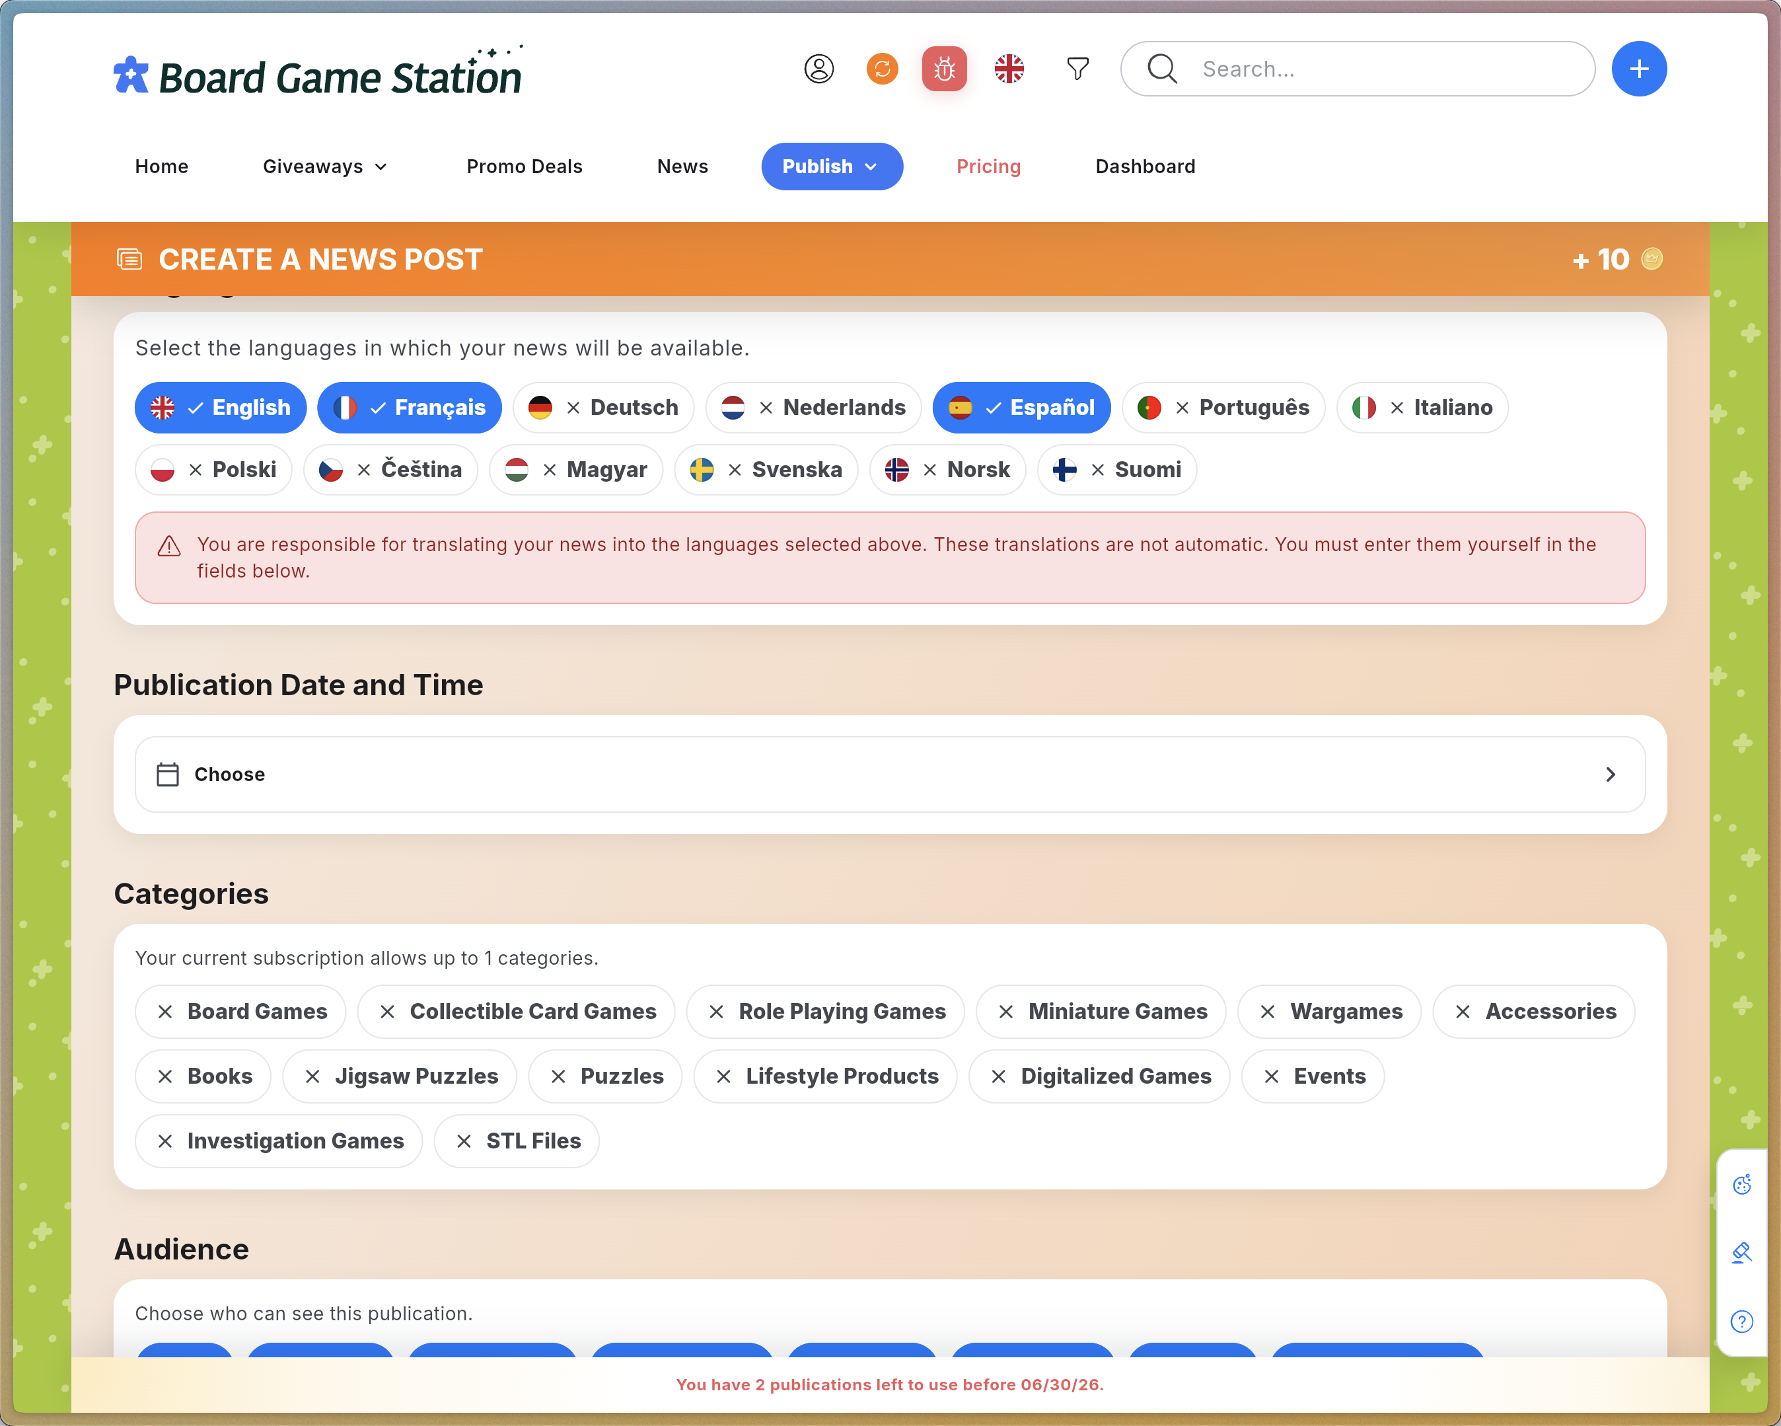
Task: Open the Pricing page
Action: pos(989,166)
